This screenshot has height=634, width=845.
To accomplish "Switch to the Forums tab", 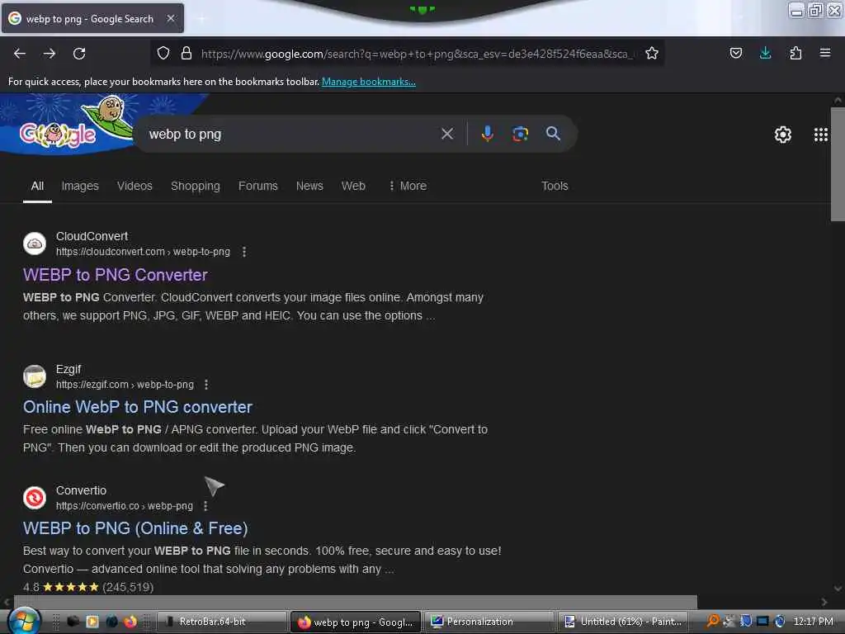I will point(258,186).
